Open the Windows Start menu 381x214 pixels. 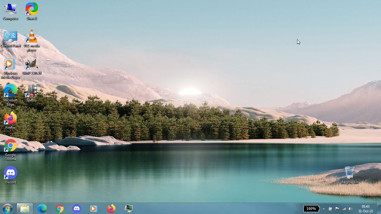(x=7, y=208)
